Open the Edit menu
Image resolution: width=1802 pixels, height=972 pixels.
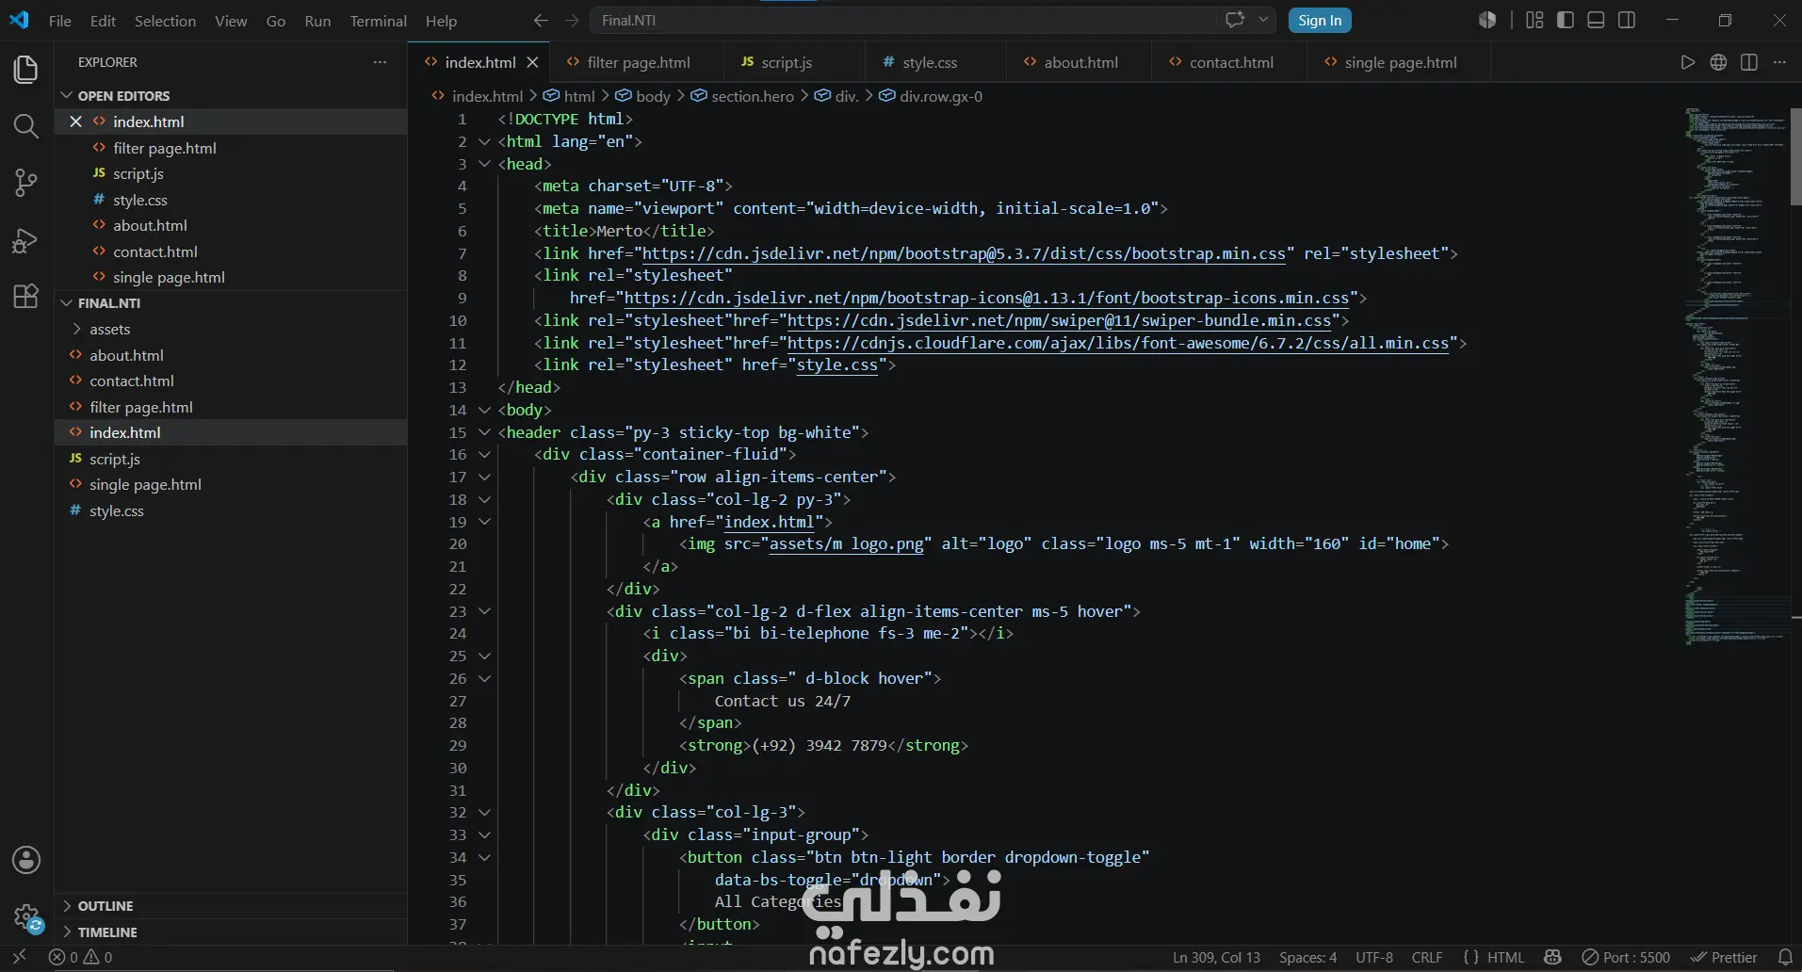coord(103,21)
